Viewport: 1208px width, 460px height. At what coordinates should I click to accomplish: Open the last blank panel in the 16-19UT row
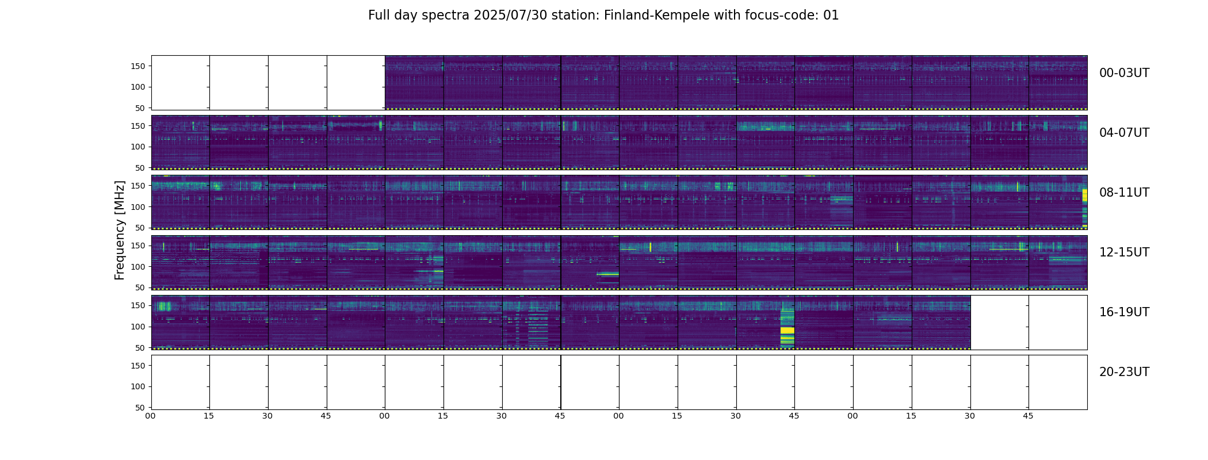click(x=1058, y=322)
